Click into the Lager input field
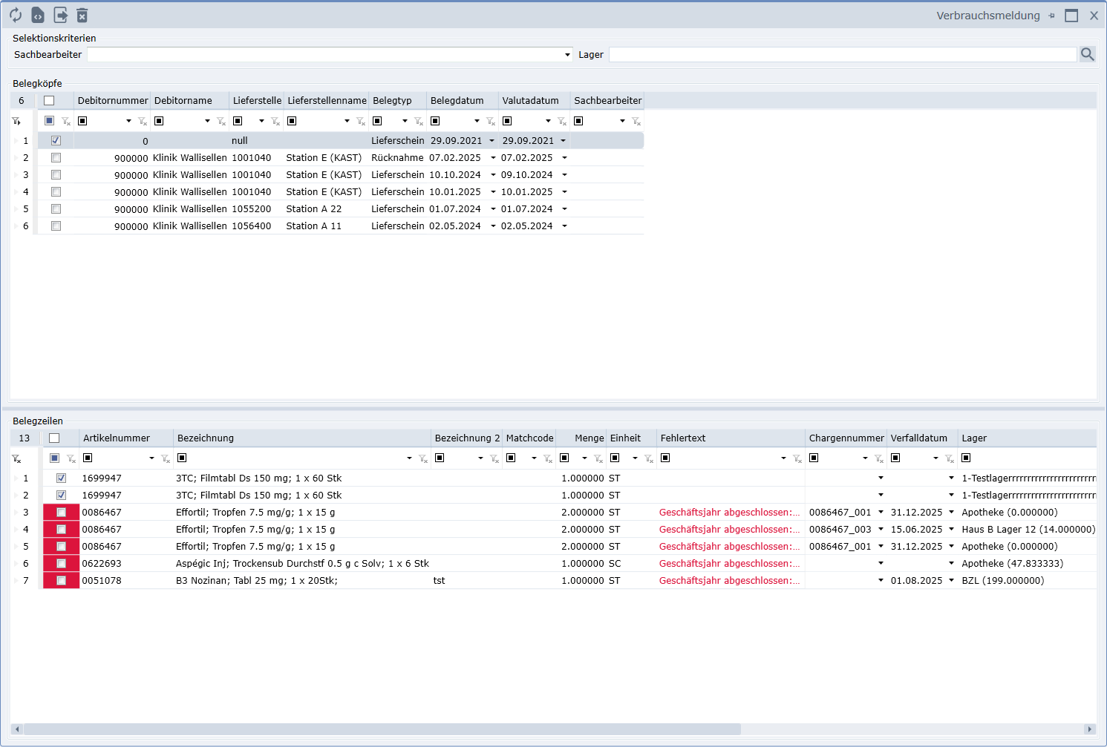The width and height of the screenshot is (1107, 747). coord(842,55)
